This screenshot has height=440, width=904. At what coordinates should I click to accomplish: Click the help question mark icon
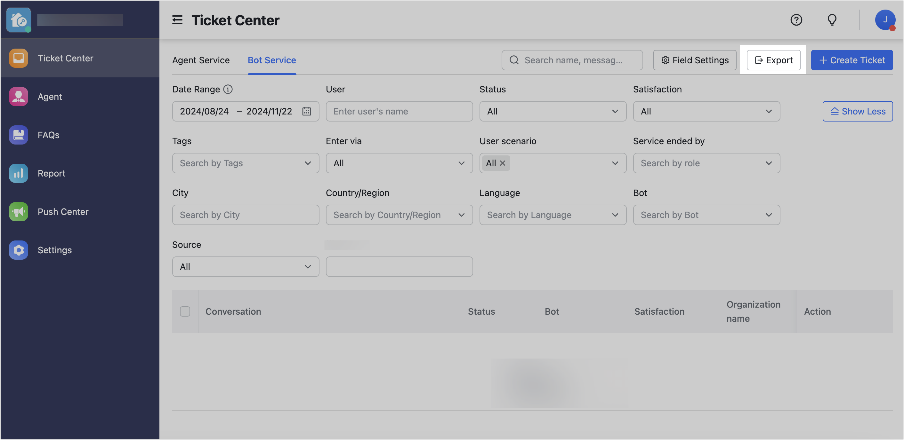796,20
